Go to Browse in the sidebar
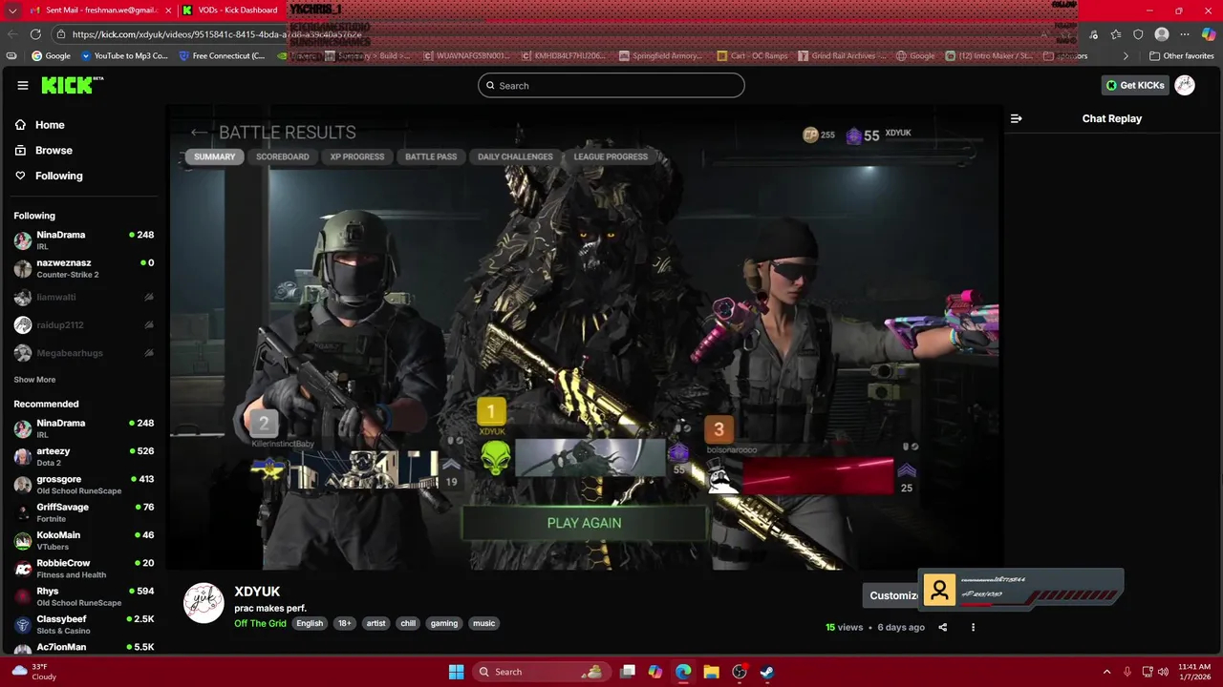 pos(44,151)
